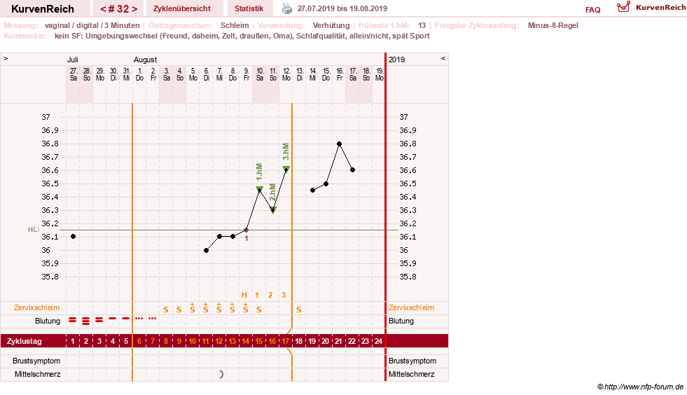Open the Statistik tab
The height and width of the screenshot is (395, 687).
tap(249, 8)
